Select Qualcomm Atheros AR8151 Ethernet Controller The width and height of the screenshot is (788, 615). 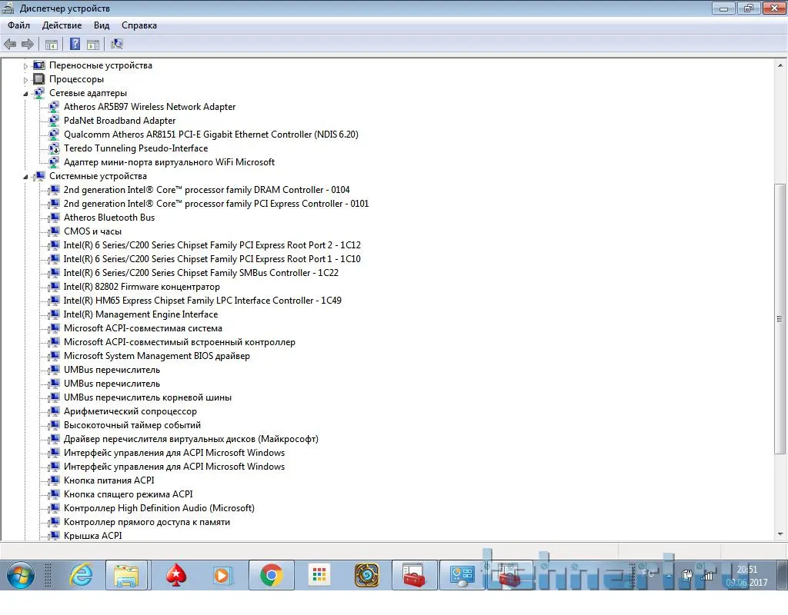(211, 135)
